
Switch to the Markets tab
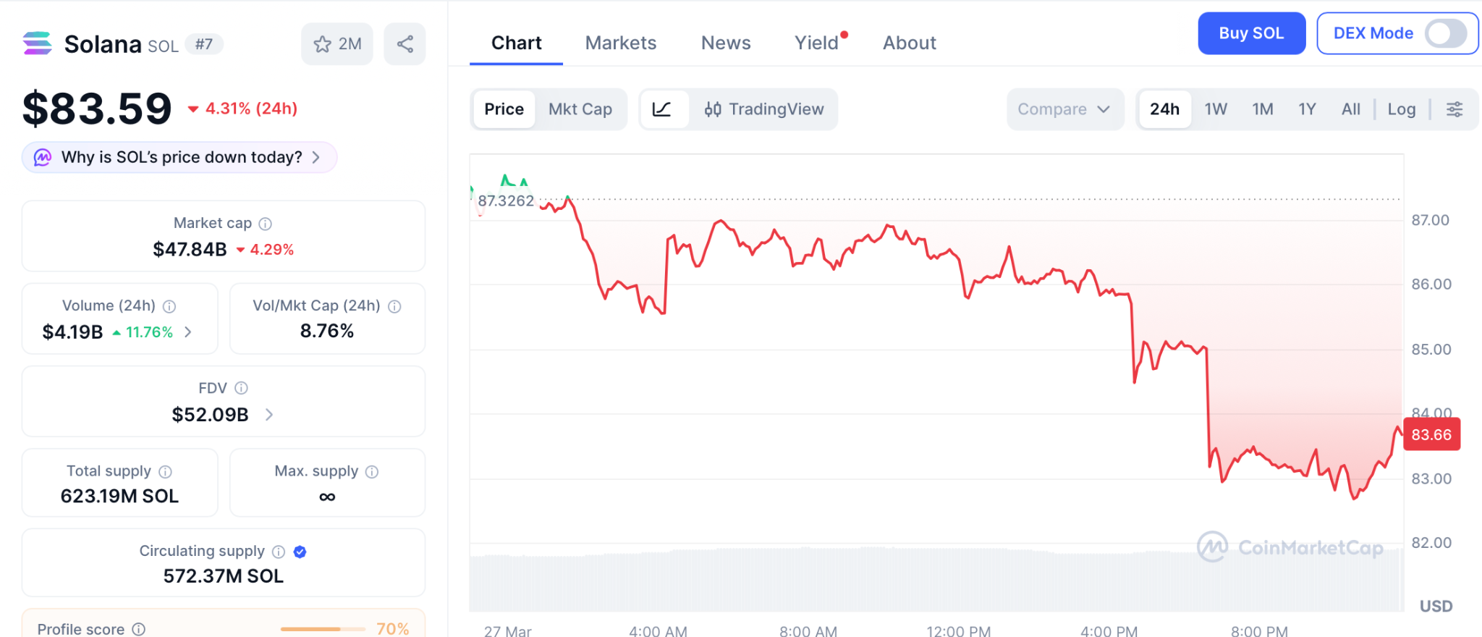point(620,43)
